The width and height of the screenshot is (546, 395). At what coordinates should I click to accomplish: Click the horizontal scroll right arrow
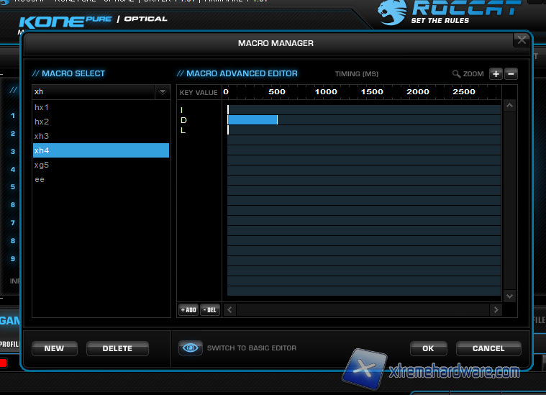click(x=495, y=309)
